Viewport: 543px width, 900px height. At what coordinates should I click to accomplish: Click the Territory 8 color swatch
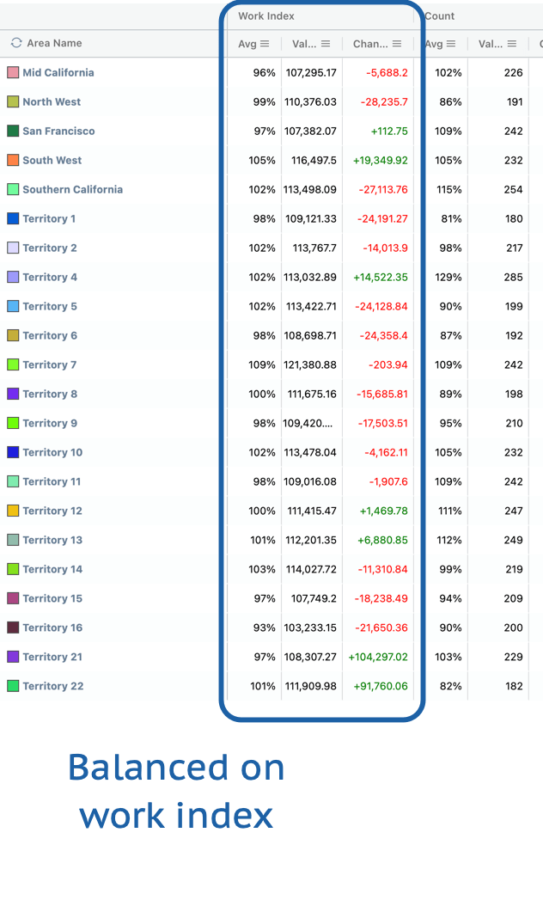point(13,394)
